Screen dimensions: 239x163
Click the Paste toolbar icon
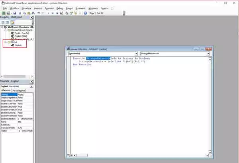(x=29, y=13)
